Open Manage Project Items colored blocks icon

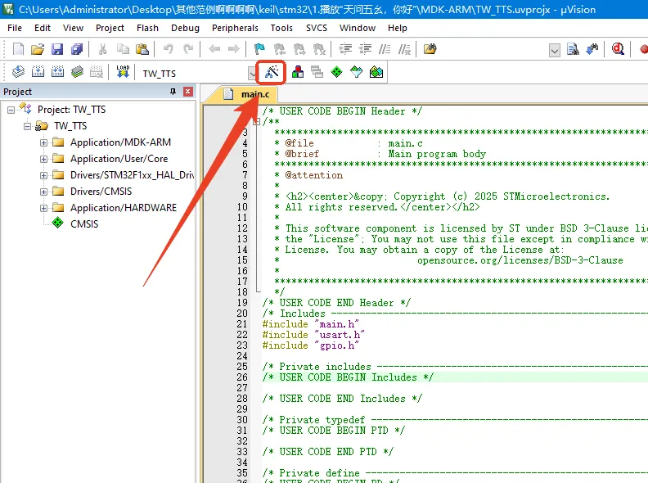[298, 72]
